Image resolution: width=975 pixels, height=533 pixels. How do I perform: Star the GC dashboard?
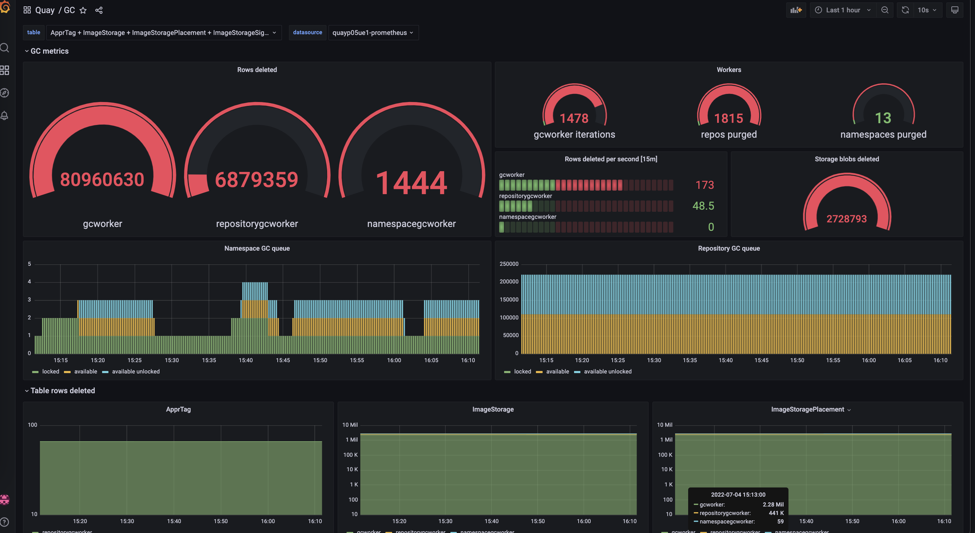coord(83,10)
